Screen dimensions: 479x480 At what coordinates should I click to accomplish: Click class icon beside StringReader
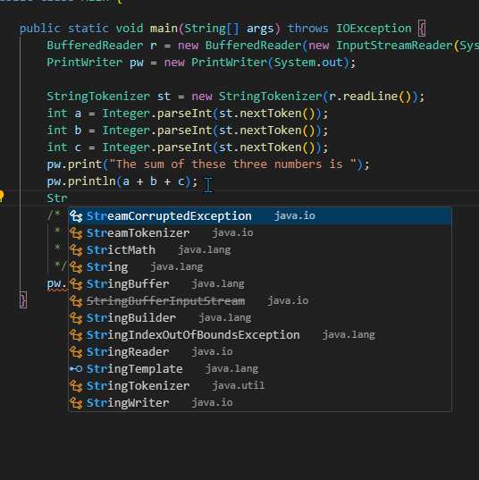click(76, 352)
